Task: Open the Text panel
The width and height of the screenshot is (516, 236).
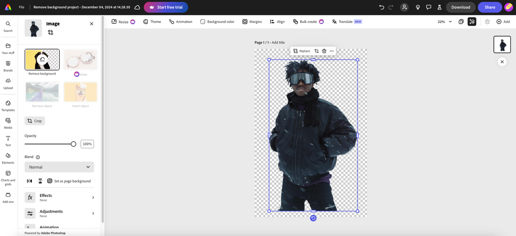Action: click(x=8, y=141)
